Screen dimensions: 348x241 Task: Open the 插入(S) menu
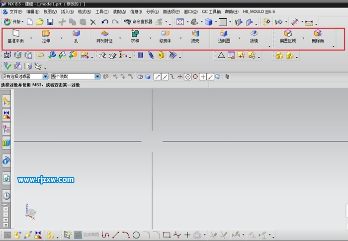(x=67, y=11)
